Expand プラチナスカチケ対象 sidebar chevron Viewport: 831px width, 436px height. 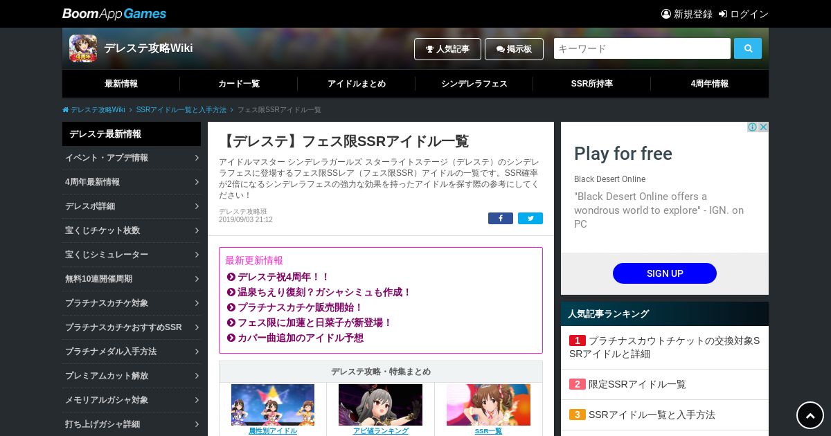pyautogui.click(x=197, y=303)
